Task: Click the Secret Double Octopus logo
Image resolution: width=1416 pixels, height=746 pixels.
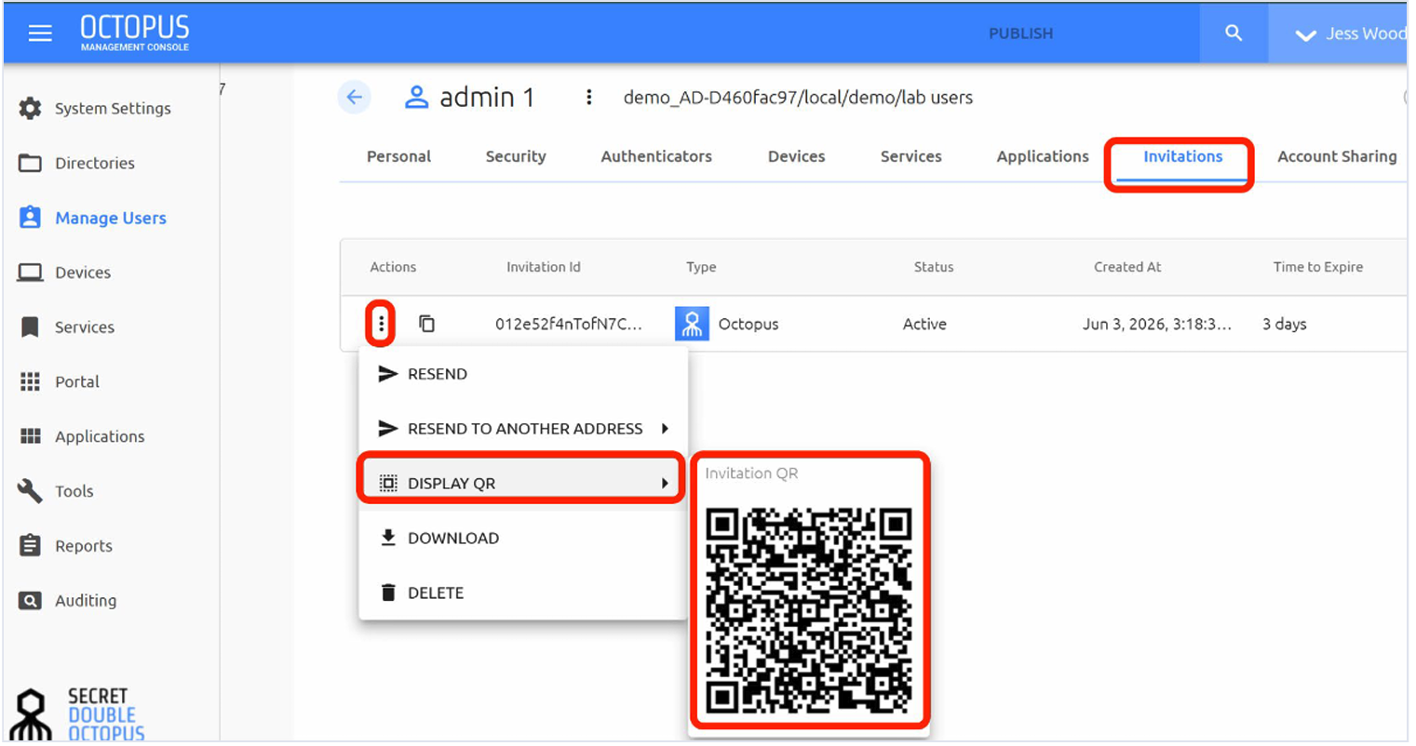Action: click(79, 714)
